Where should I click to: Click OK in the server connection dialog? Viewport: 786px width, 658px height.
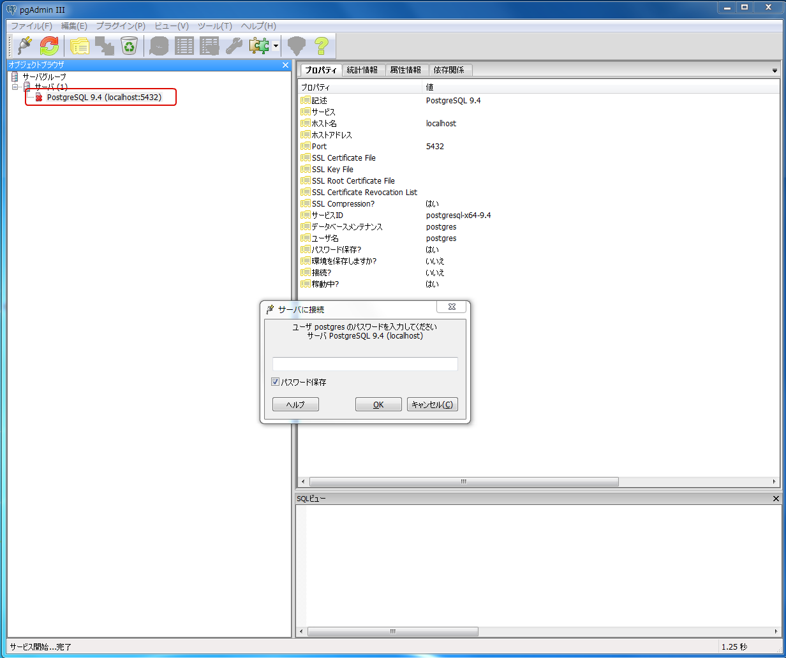tap(378, 404)
